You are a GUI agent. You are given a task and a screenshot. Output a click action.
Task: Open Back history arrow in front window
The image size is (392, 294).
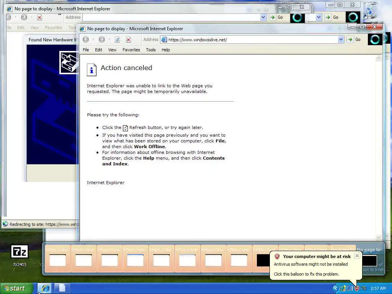93,39
